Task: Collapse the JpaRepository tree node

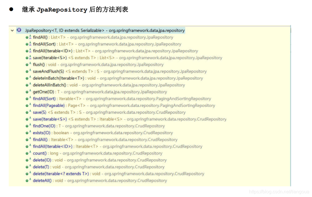Action: coord(12,31)
